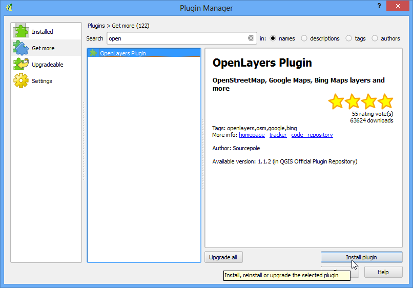Viewport: 413px width, 288px height.
Task: Click the 'Tags: openlayers,osm,google,bing' text
Action: [x=255, y=128]
